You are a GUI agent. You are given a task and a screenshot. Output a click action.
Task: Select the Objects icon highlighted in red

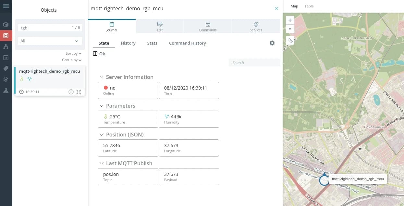tap(6, 36)
